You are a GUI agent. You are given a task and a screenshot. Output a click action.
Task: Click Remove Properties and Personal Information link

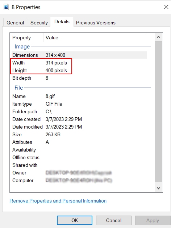(58, 201)
